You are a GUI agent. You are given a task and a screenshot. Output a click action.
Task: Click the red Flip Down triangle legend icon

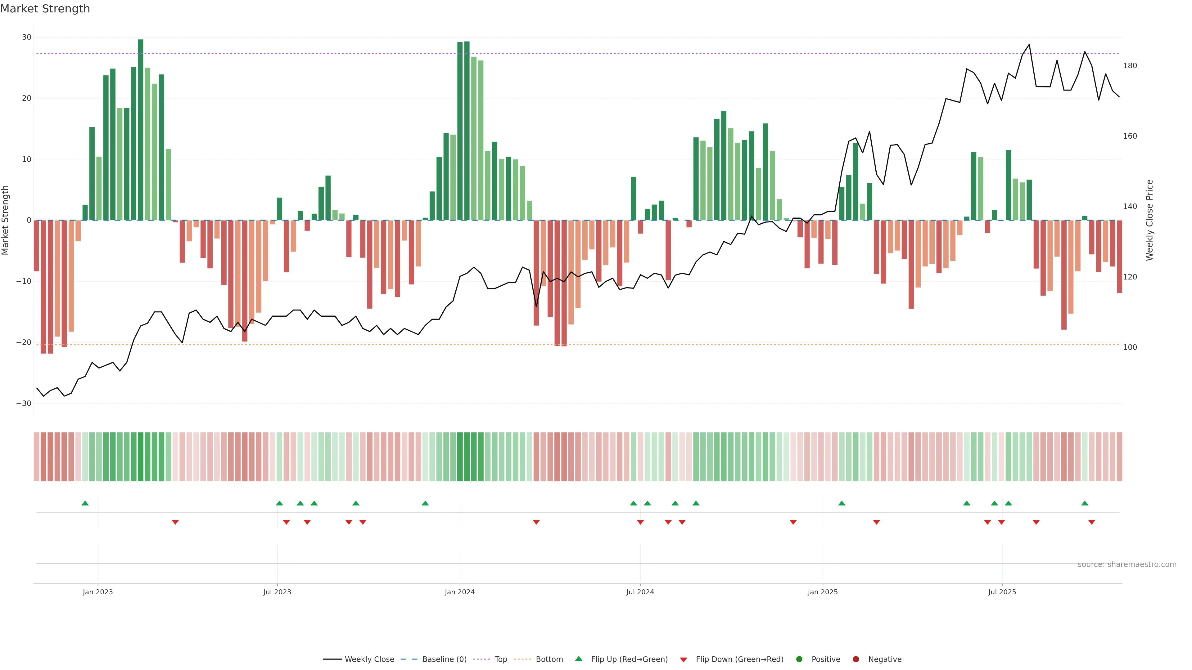(x=684, y=660)
